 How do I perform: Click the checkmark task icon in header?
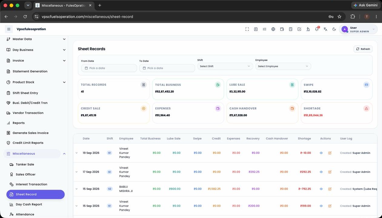299,29
